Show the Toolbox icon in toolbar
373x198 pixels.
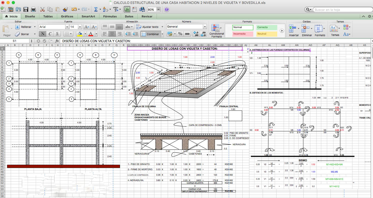pos(135,9)
